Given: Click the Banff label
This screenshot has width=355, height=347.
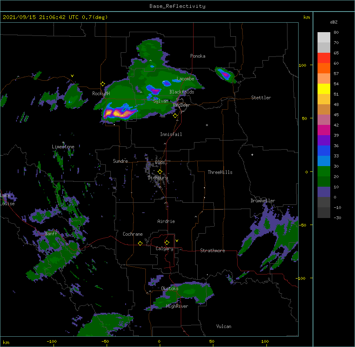Looking at the screenshot, I should coord(51,234).
